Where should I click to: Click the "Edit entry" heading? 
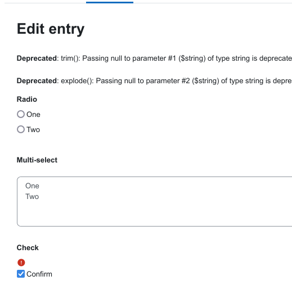(x=51, y=29)
